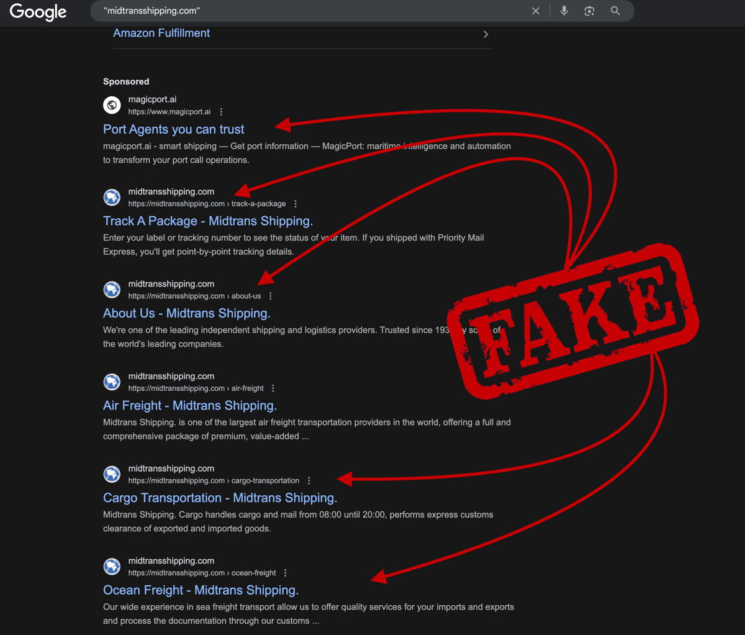This screenshot has height=635, width=745.
Task: Expand the Amazon Fulfillment chevron
Action: coord(485,34)
